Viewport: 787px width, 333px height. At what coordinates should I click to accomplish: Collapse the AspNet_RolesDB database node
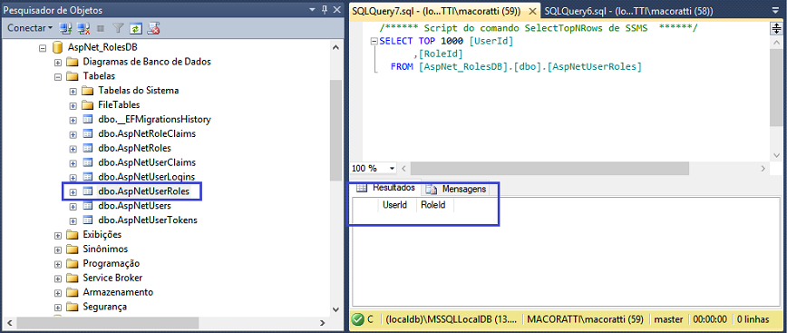click(x=42, y=48)
